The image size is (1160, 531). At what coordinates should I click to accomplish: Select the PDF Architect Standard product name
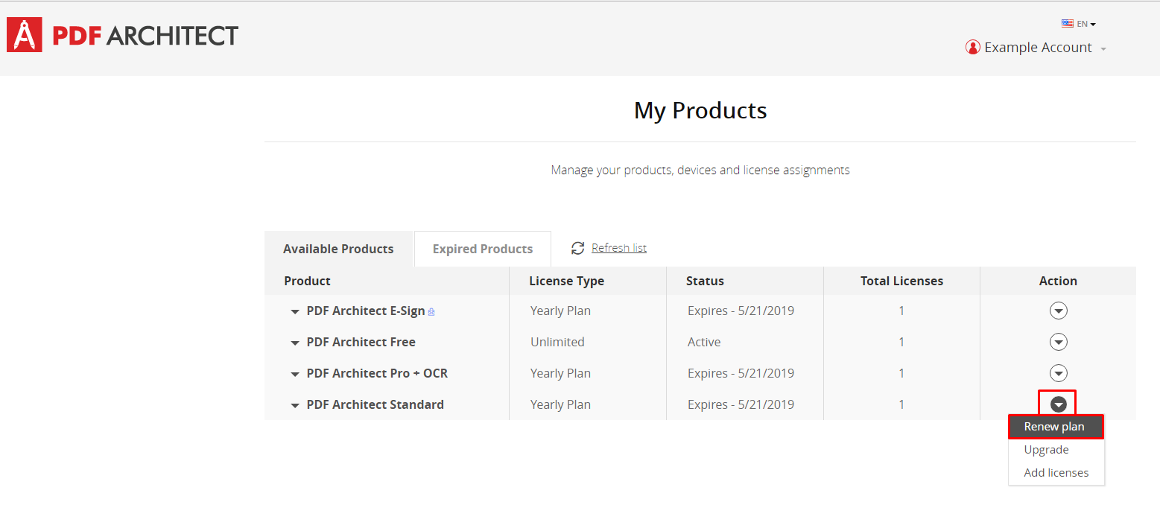click(375, 404)
